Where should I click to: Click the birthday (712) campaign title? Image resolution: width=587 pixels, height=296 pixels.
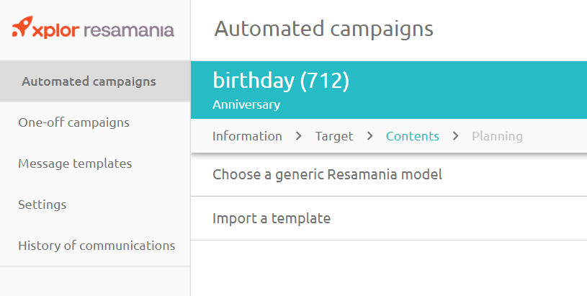tap(280, 81)
